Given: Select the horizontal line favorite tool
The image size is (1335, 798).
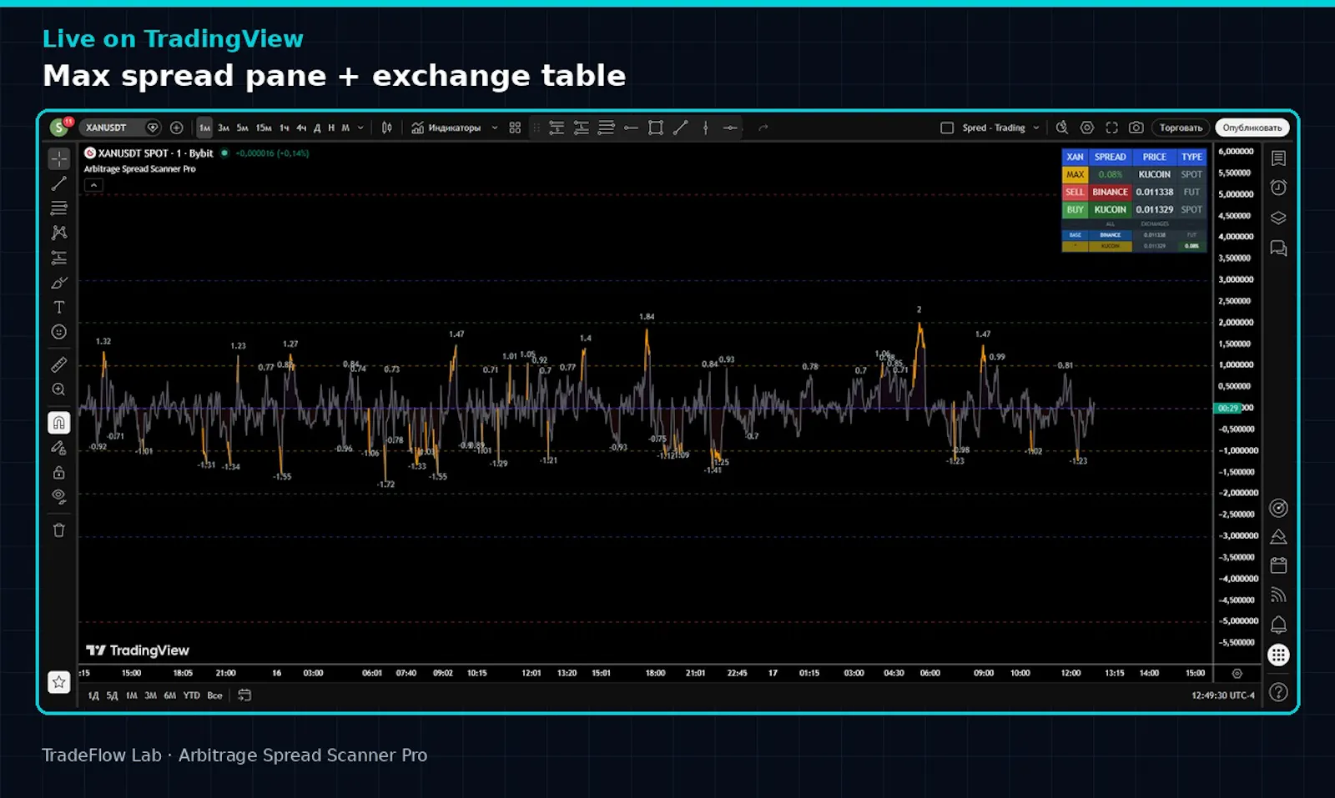Looking at the screenshot, I should click(631, 128).
